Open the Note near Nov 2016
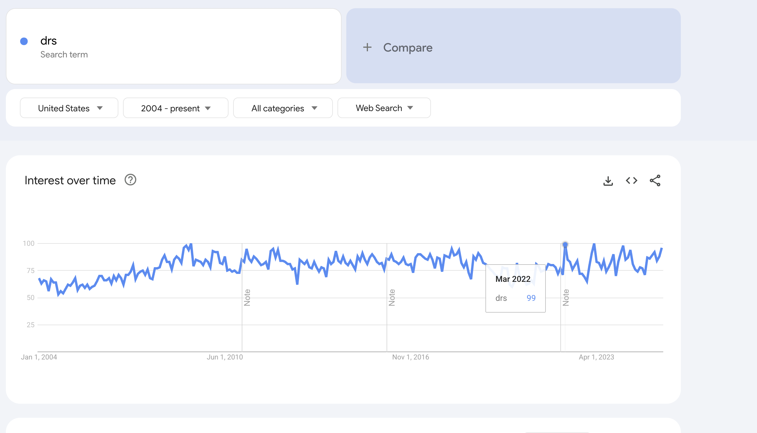Screen dimensions: 757x433 click(x=392, y=297)
